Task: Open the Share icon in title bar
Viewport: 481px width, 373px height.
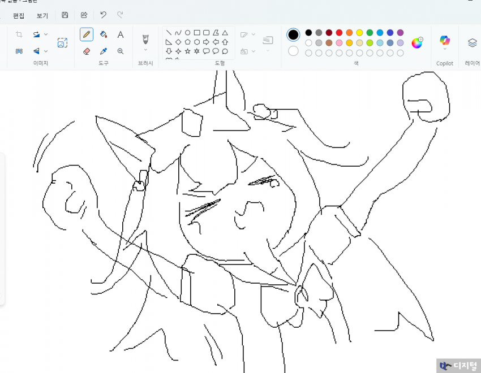Action: (x=84, y=15)
